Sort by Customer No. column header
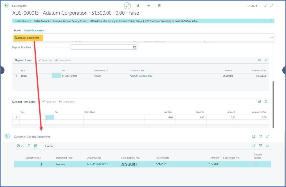 click(x=101, y=70)
